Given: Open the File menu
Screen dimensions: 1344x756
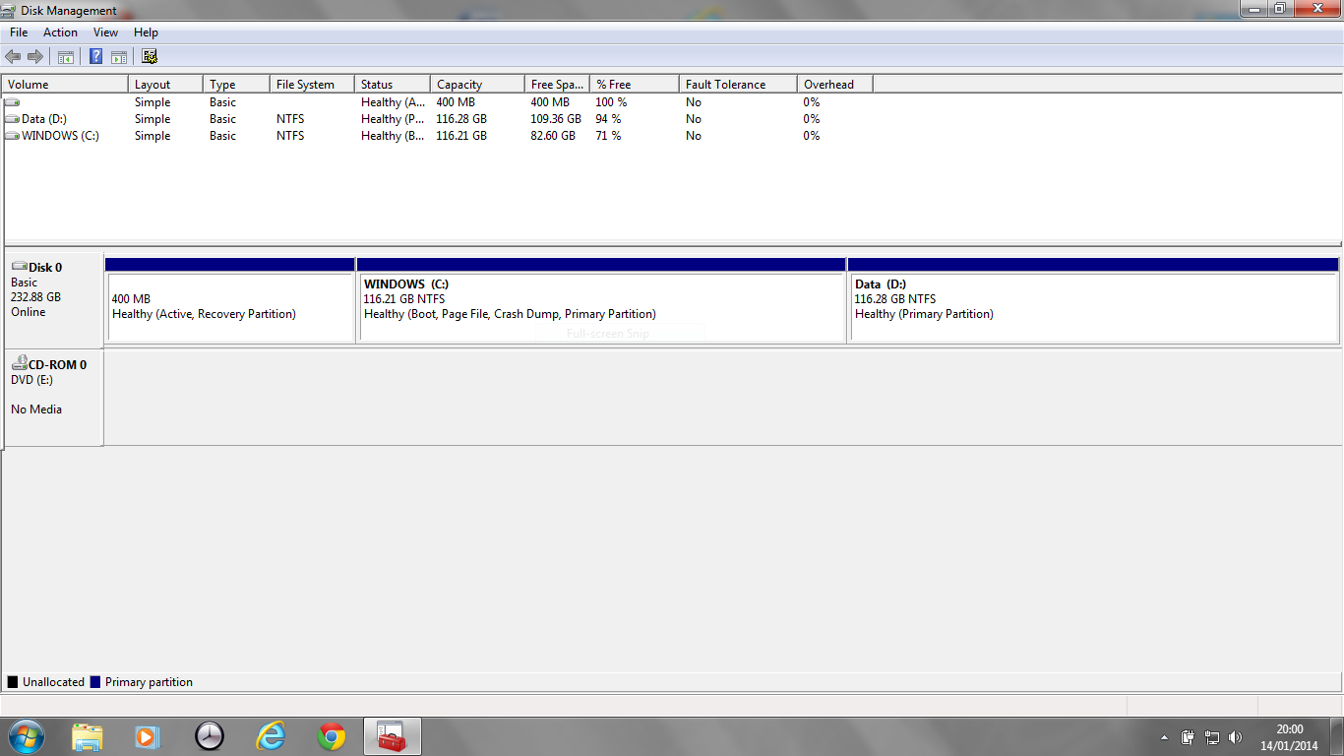Looking at the screenshot, I should coord(19,32).
